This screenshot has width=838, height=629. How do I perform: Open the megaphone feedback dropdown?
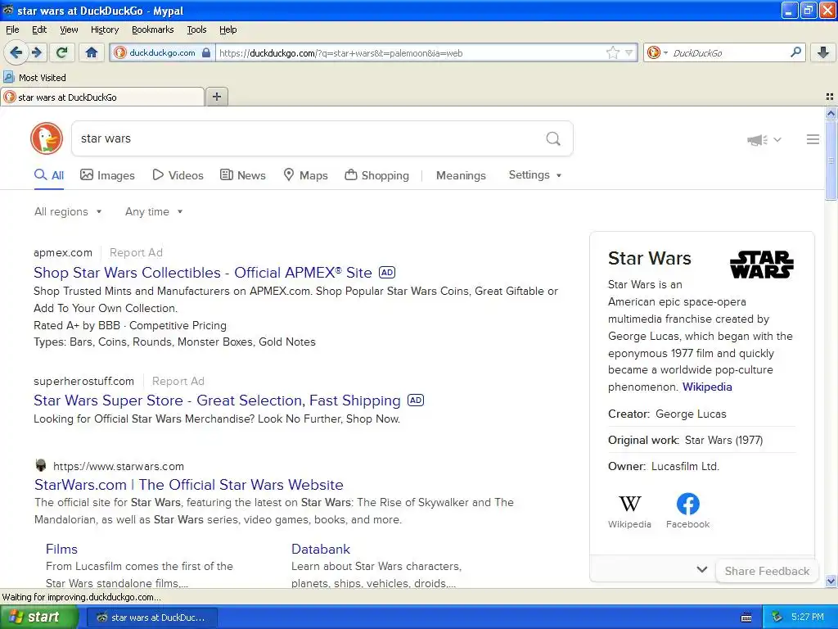pyautogui.click(x=764, y=139)
